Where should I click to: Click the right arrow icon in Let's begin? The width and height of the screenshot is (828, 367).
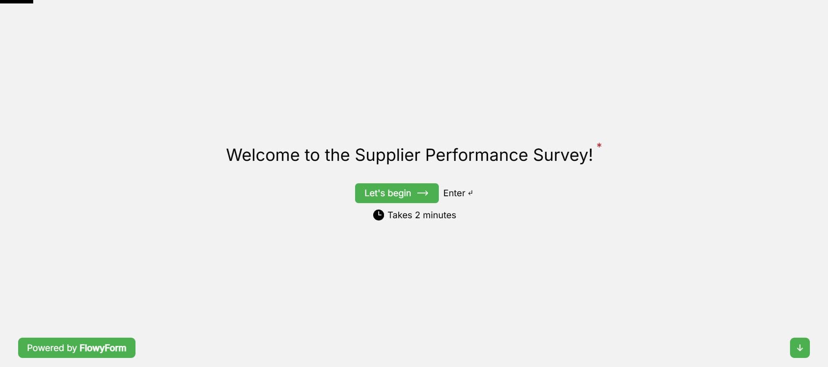coord(423,193)
